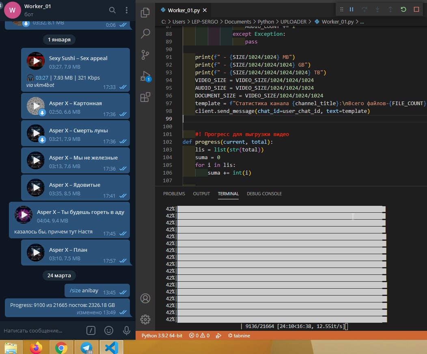Switch to the DEBUG CONSOLE tab

[x=264, y=194]
